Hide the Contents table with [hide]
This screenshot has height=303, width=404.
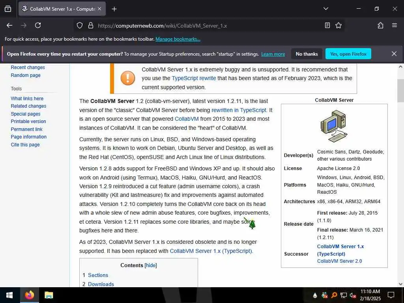coord(150,266)
